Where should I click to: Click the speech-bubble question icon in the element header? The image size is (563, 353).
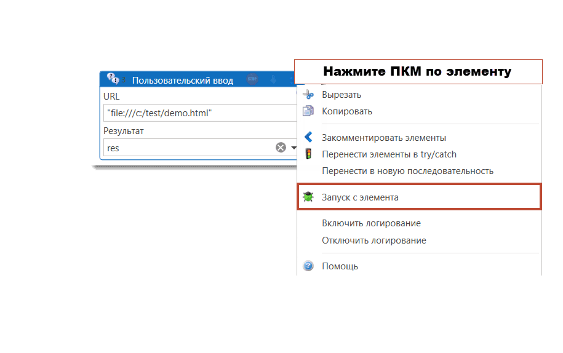113,79
